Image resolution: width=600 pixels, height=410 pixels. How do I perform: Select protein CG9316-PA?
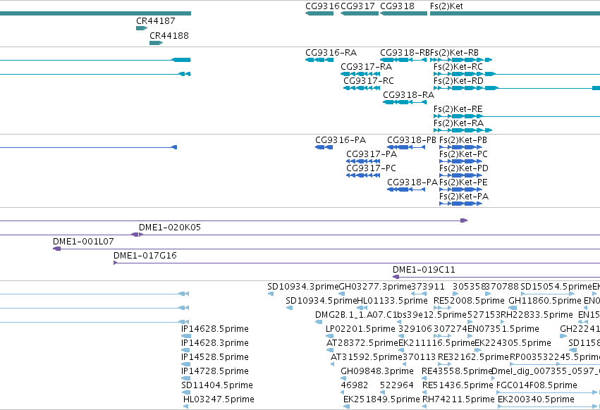click(x=324, y=147)
